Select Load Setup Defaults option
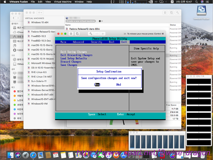213x160 pixels. point(74,58)
